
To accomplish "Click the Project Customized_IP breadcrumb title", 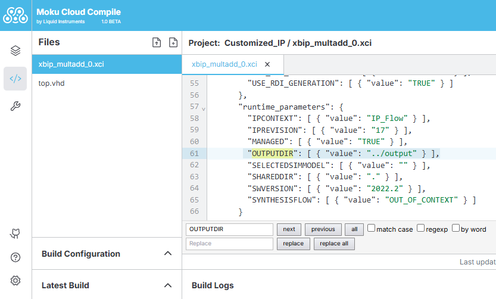I will tap(280, 43).
